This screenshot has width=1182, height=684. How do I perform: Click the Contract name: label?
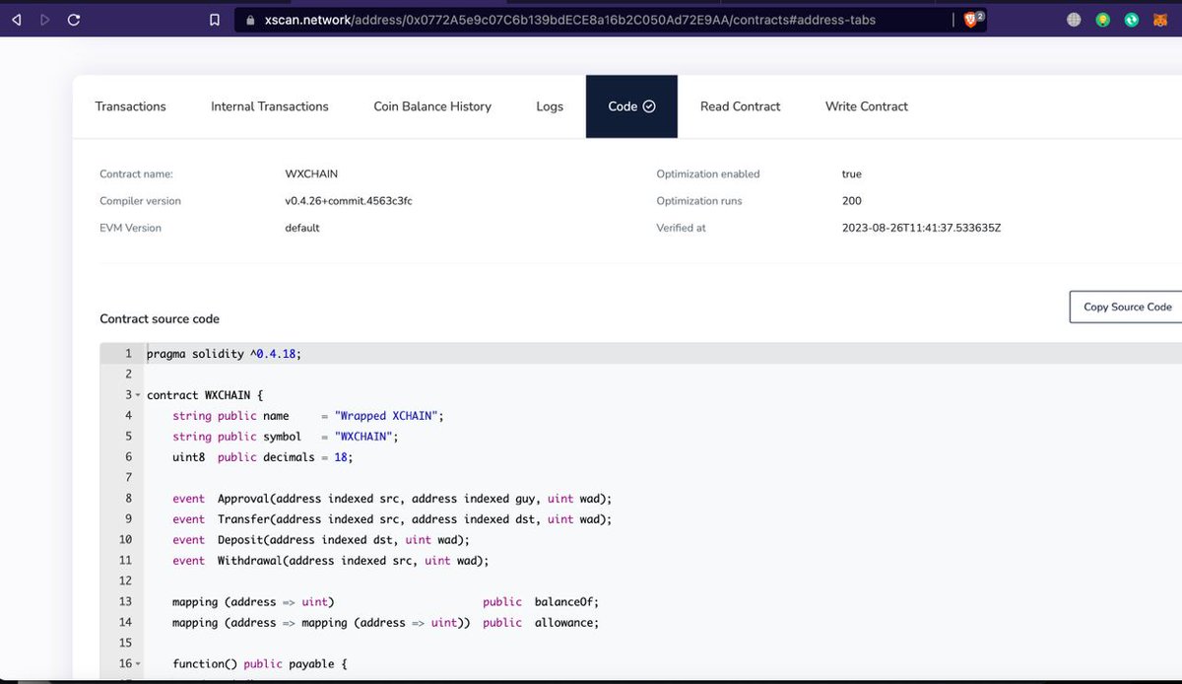[x=136, y=174]
